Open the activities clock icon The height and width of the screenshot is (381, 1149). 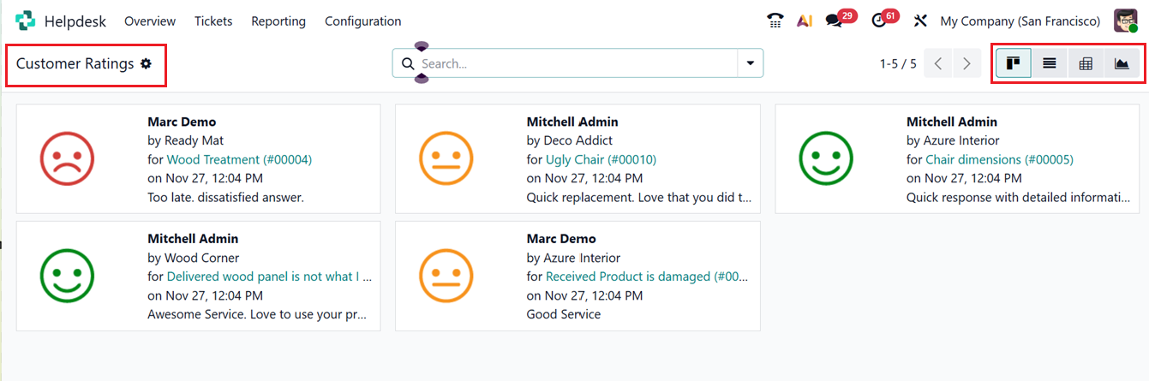[878, 21]
